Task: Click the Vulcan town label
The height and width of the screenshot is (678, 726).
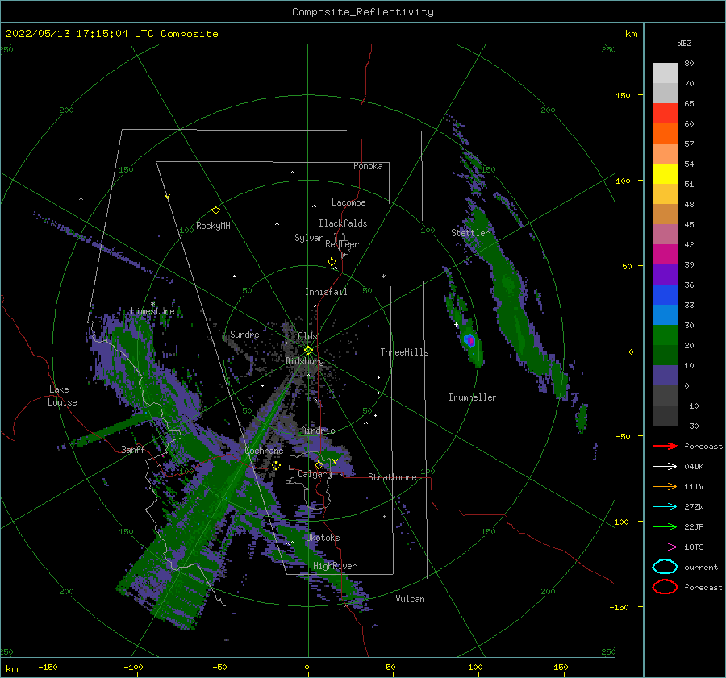Action: tap(411, 599)
